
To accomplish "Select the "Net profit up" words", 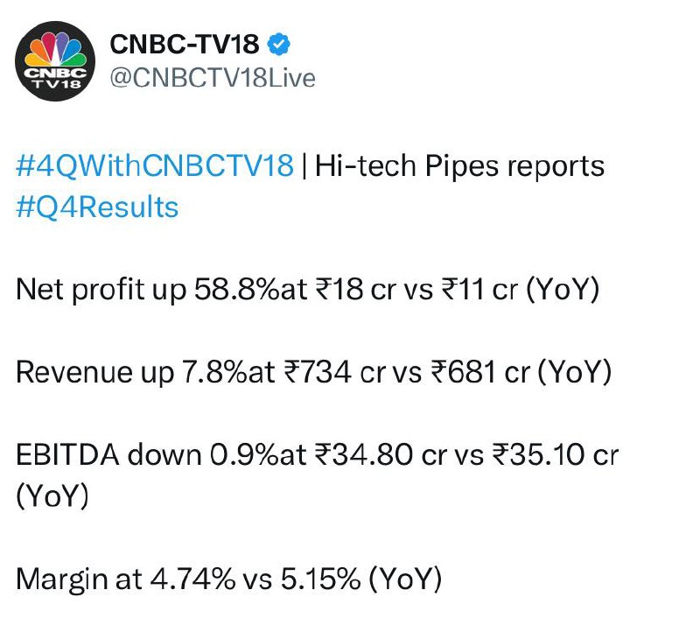I will click(x=101, y=290).
